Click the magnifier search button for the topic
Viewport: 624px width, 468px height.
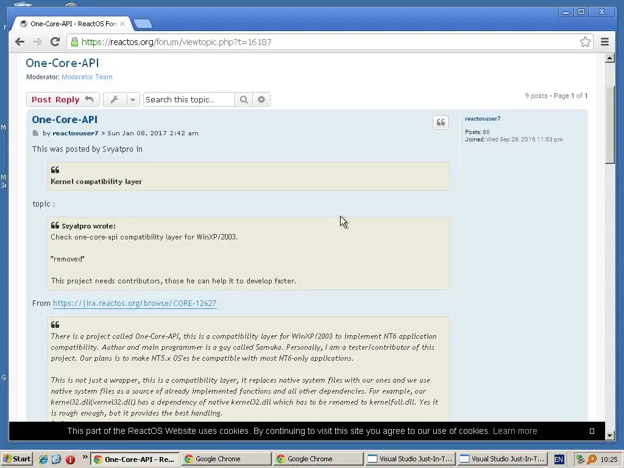(x=244, y=99)
